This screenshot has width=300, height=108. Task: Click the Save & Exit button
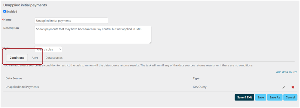pos(244,97)
